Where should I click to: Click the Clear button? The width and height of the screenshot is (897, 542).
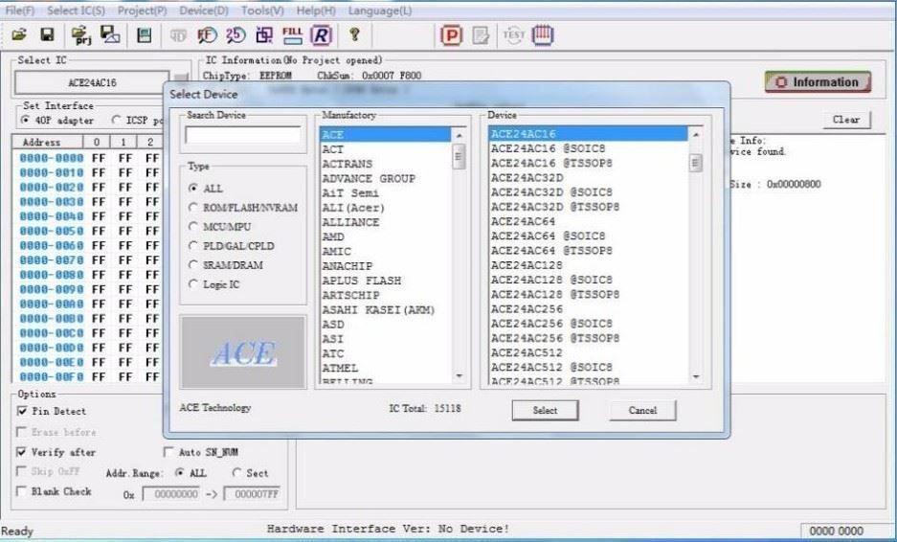point(846,120)
